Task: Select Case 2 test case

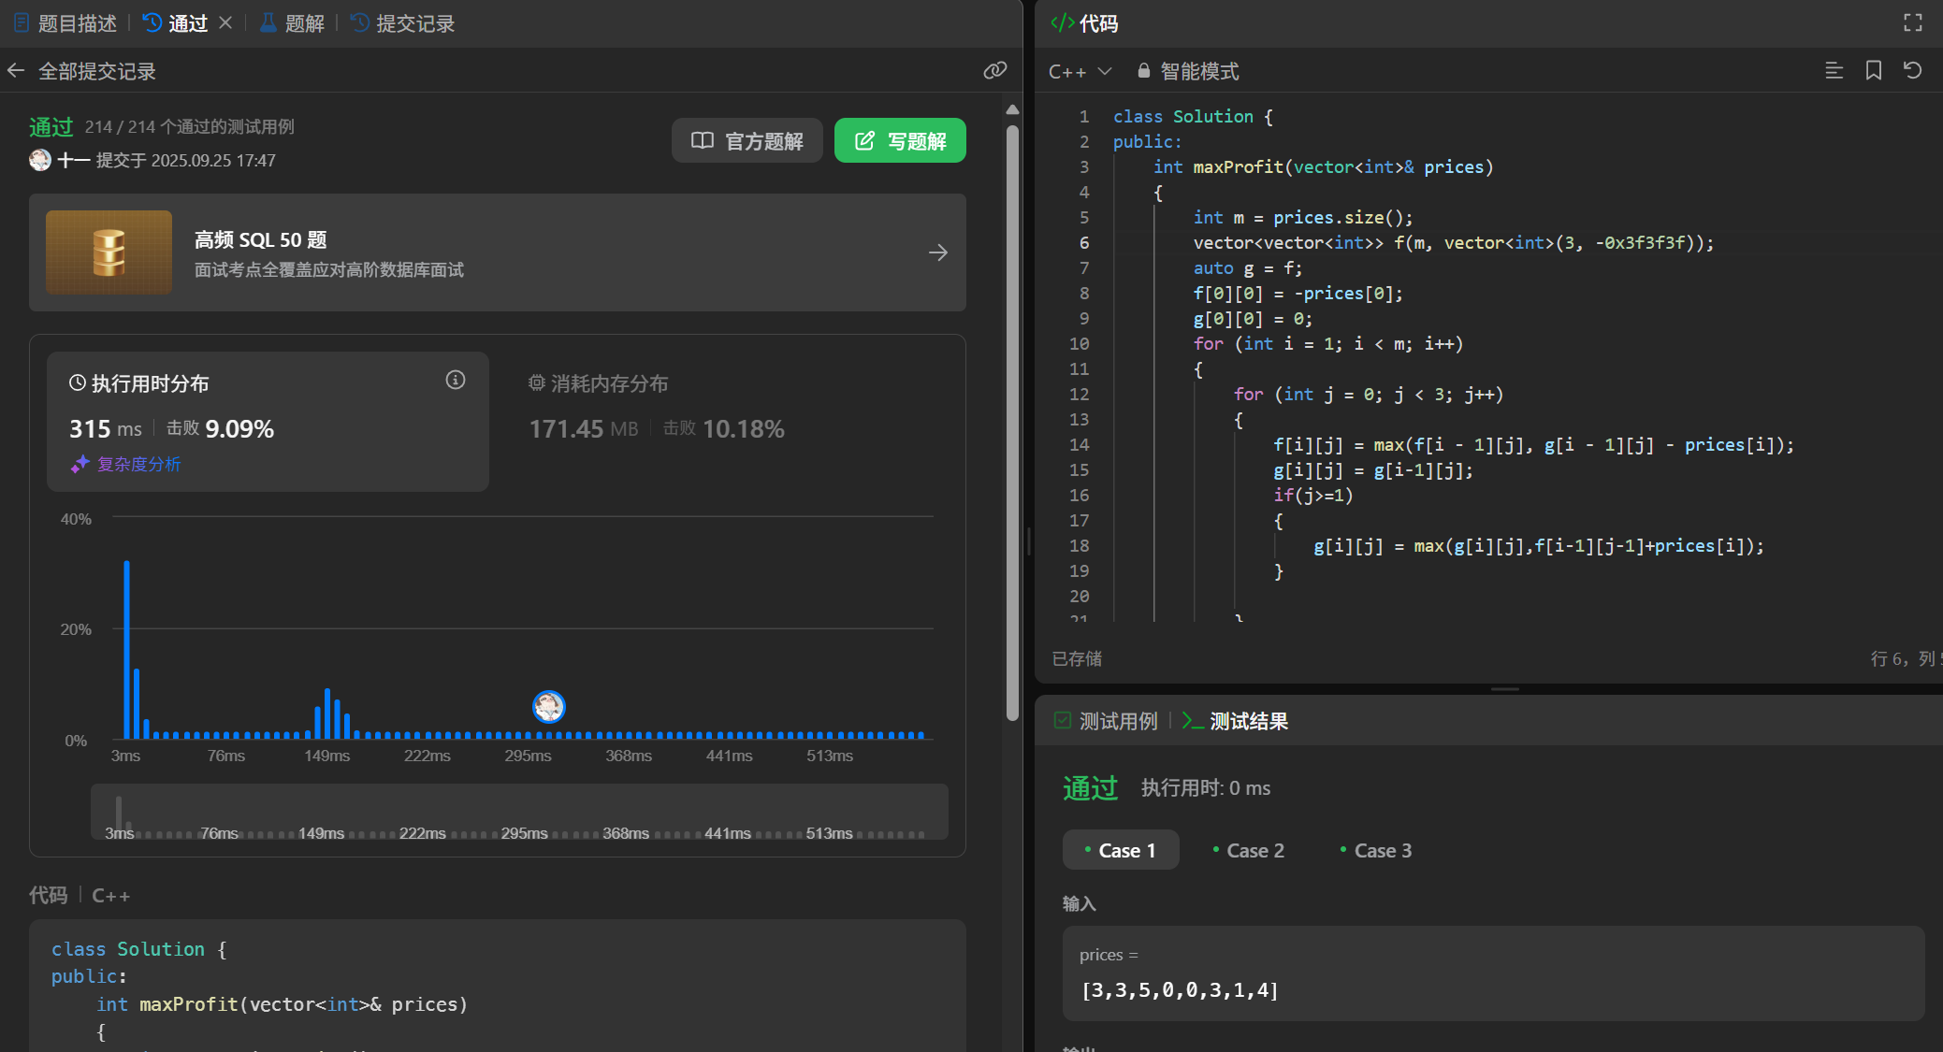Action: [1248, 850]
